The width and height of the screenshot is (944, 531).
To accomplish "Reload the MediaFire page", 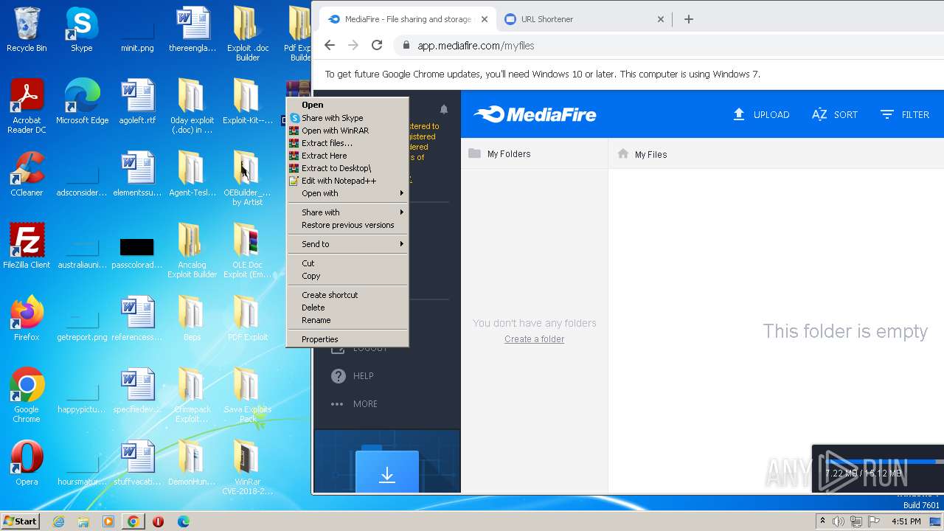I will pyautogui.click(x=377, y=45).
